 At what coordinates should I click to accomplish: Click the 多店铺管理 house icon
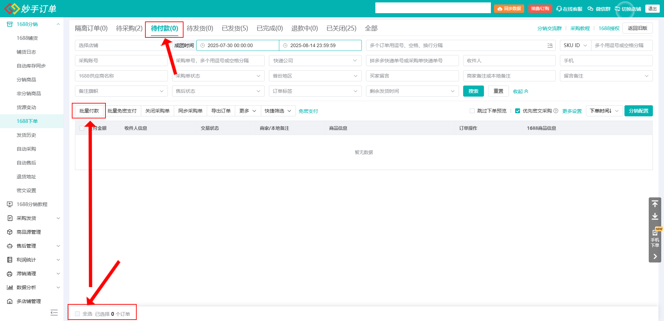(x=10, y=301)
